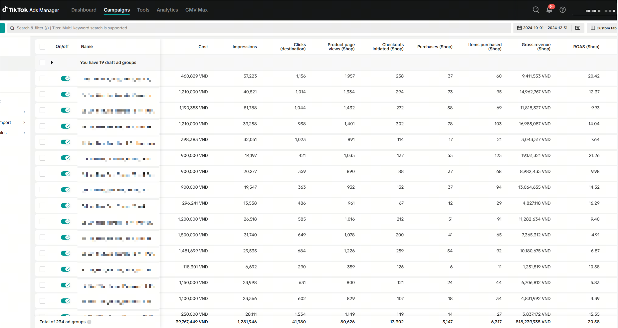Open the Dashboard tab
The width and height of the screenshot is (618, 328).
[84, 10]
